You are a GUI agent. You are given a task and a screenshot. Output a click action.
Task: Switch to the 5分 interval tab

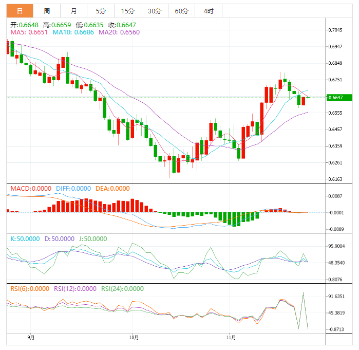(x=101, y=11)
